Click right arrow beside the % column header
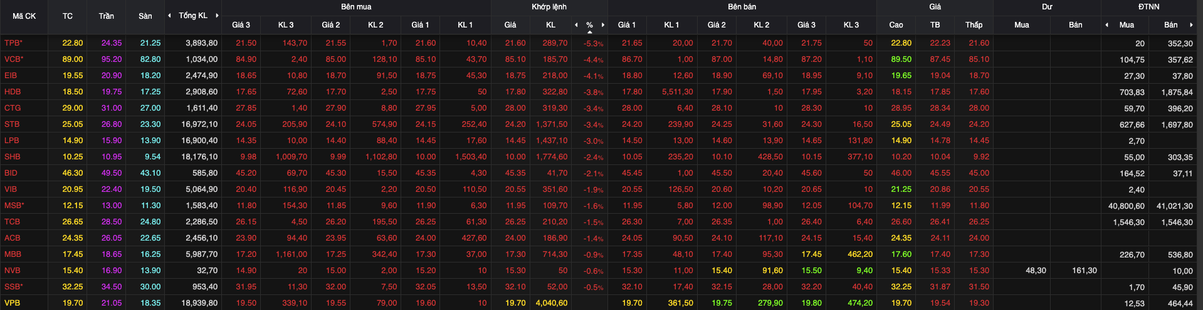This screenshot has width=1203, height=310. coord(603,25)
